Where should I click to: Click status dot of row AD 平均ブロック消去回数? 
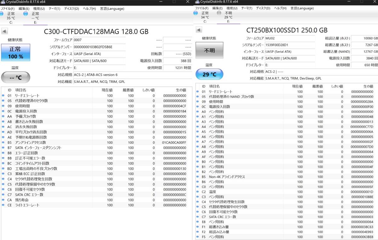[3, 132]
